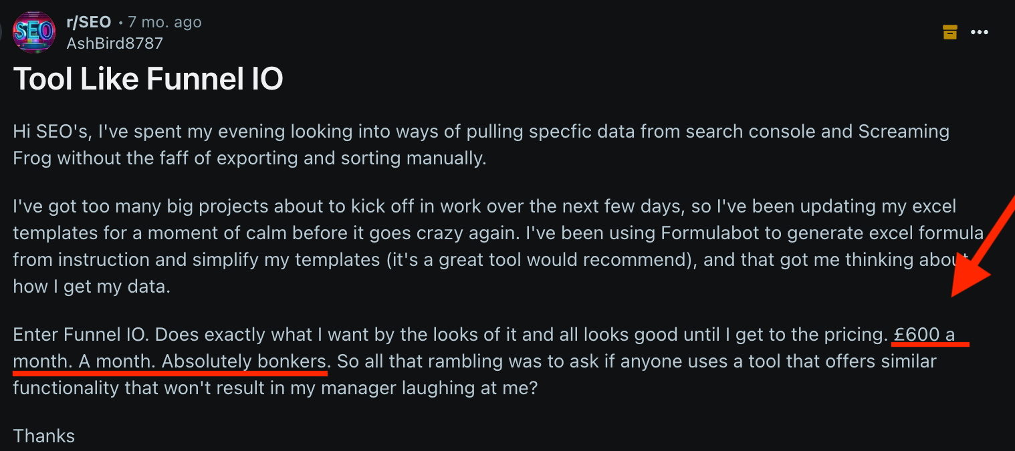Click the archived post box icon
The width and height of the screenshot is (1015, 451).
(949, 32)
